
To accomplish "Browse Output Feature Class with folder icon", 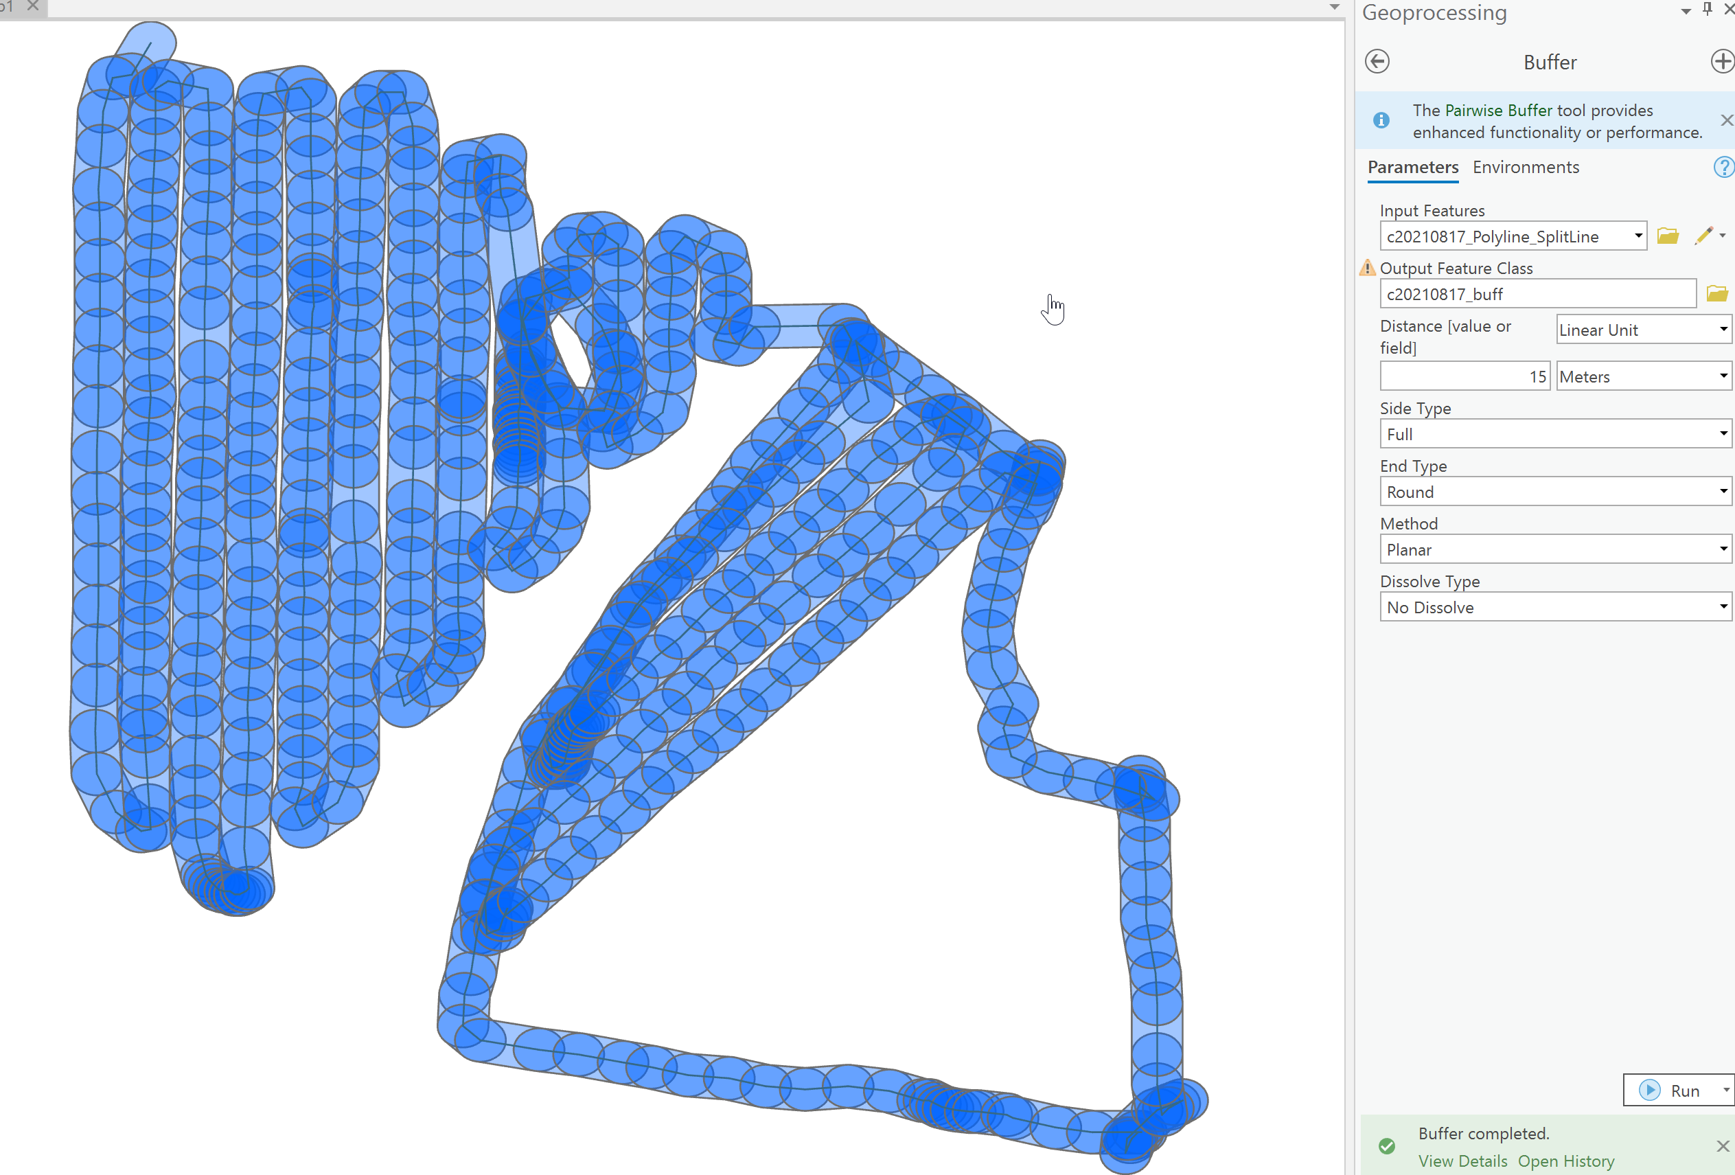I will [1716, 293].
